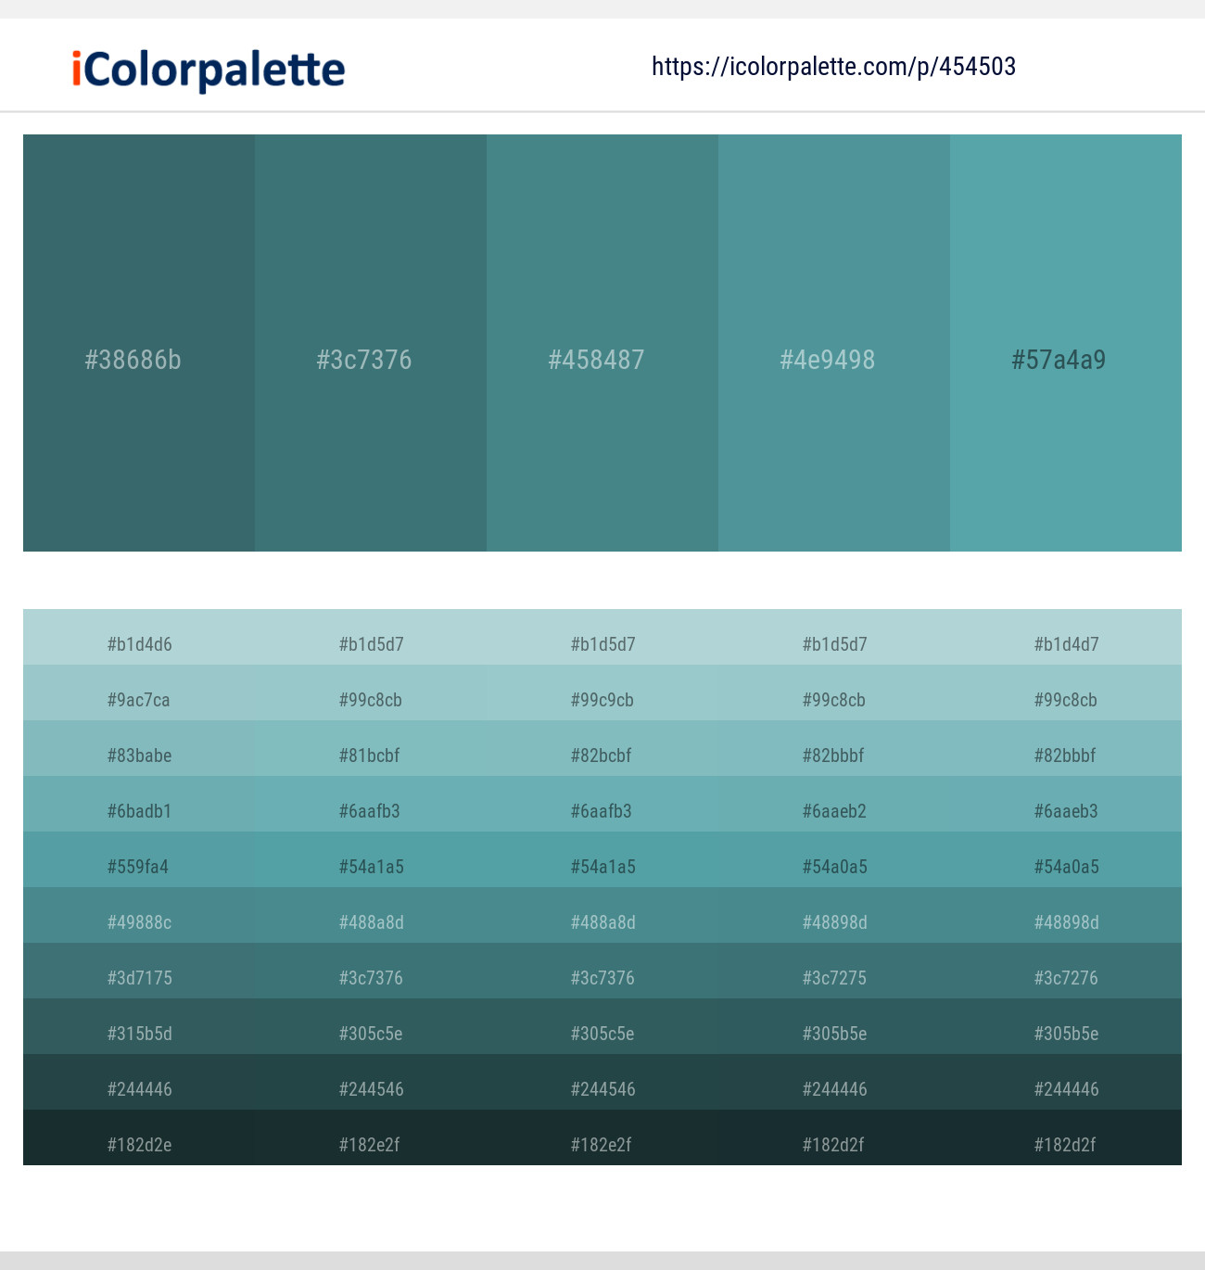Choose the #81bcbf shade cell
Screen dimensions: 1205x1270
371,748
